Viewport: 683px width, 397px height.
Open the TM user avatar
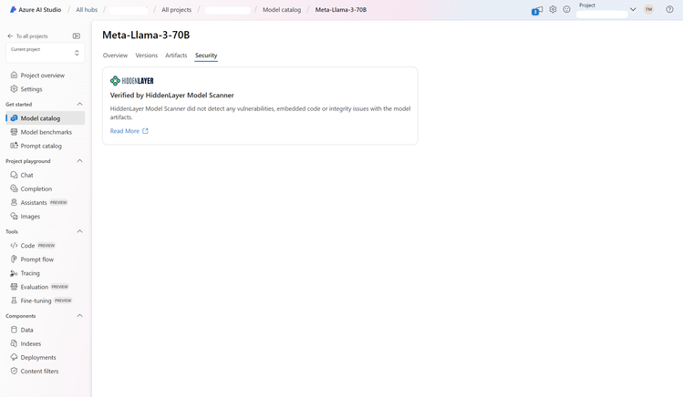point(648,10)
